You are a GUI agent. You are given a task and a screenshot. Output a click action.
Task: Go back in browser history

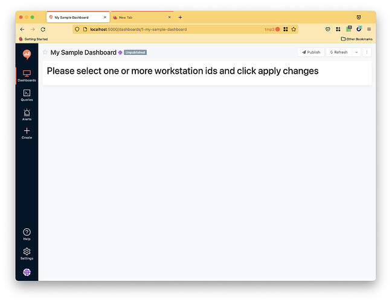pos(22,29)
